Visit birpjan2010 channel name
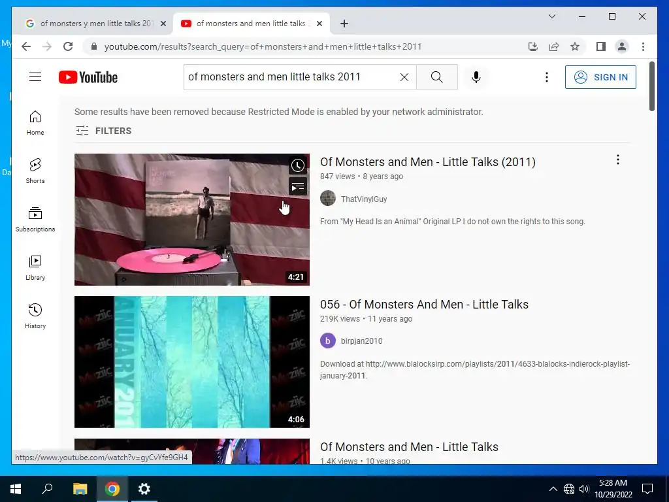Image resolution: width=669 pixels, height=502 pixels. point(361,341)
